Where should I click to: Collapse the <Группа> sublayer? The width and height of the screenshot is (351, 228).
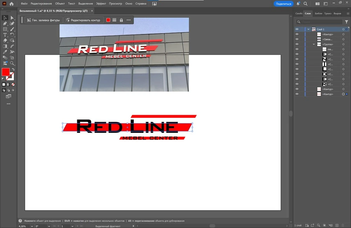click(314, 45)
